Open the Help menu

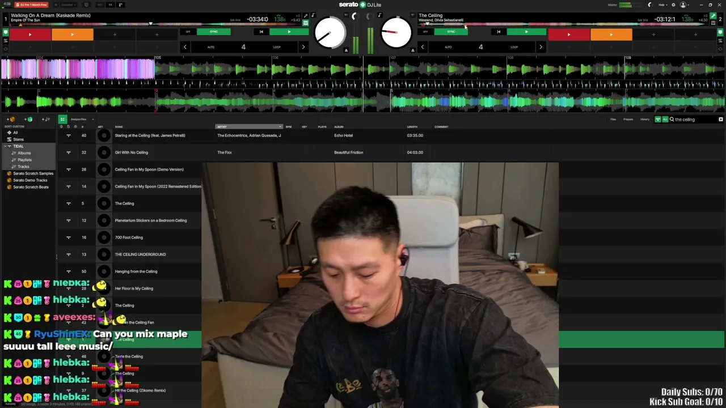tap(662, 5)
